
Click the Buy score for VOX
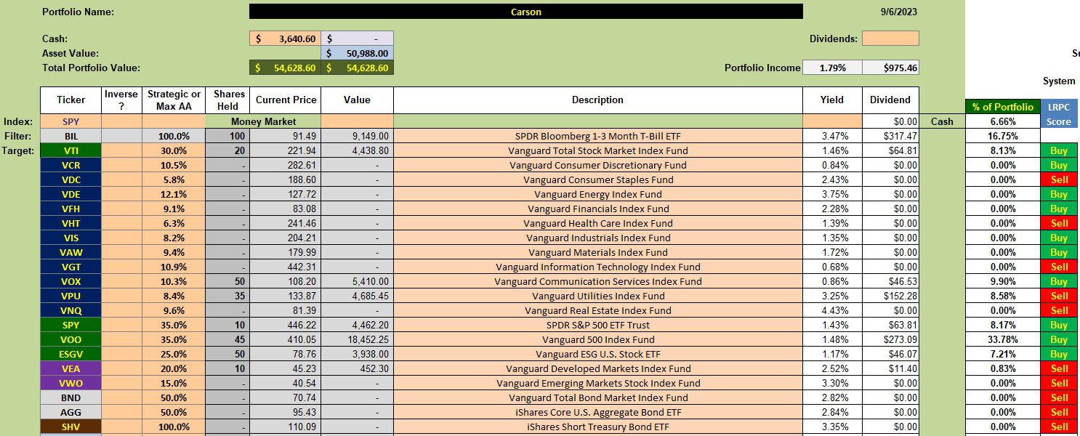pos(1058,281)
